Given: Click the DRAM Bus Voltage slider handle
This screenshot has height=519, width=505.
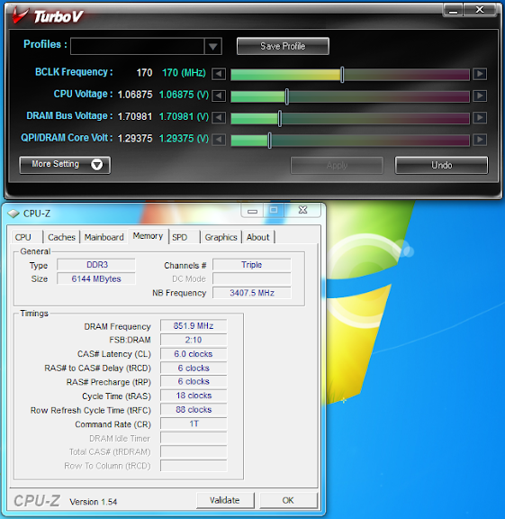Looking at the screenshot, I should [x=280, y=118].
